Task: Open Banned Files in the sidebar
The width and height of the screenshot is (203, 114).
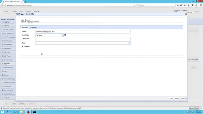Action: [x=8, y=45]
